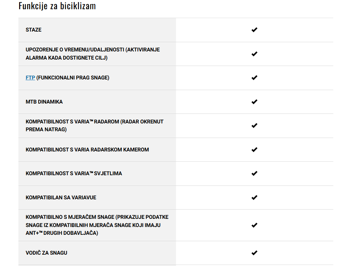
Task: Click checkmark for power meter compatibility
Action: 254,225
